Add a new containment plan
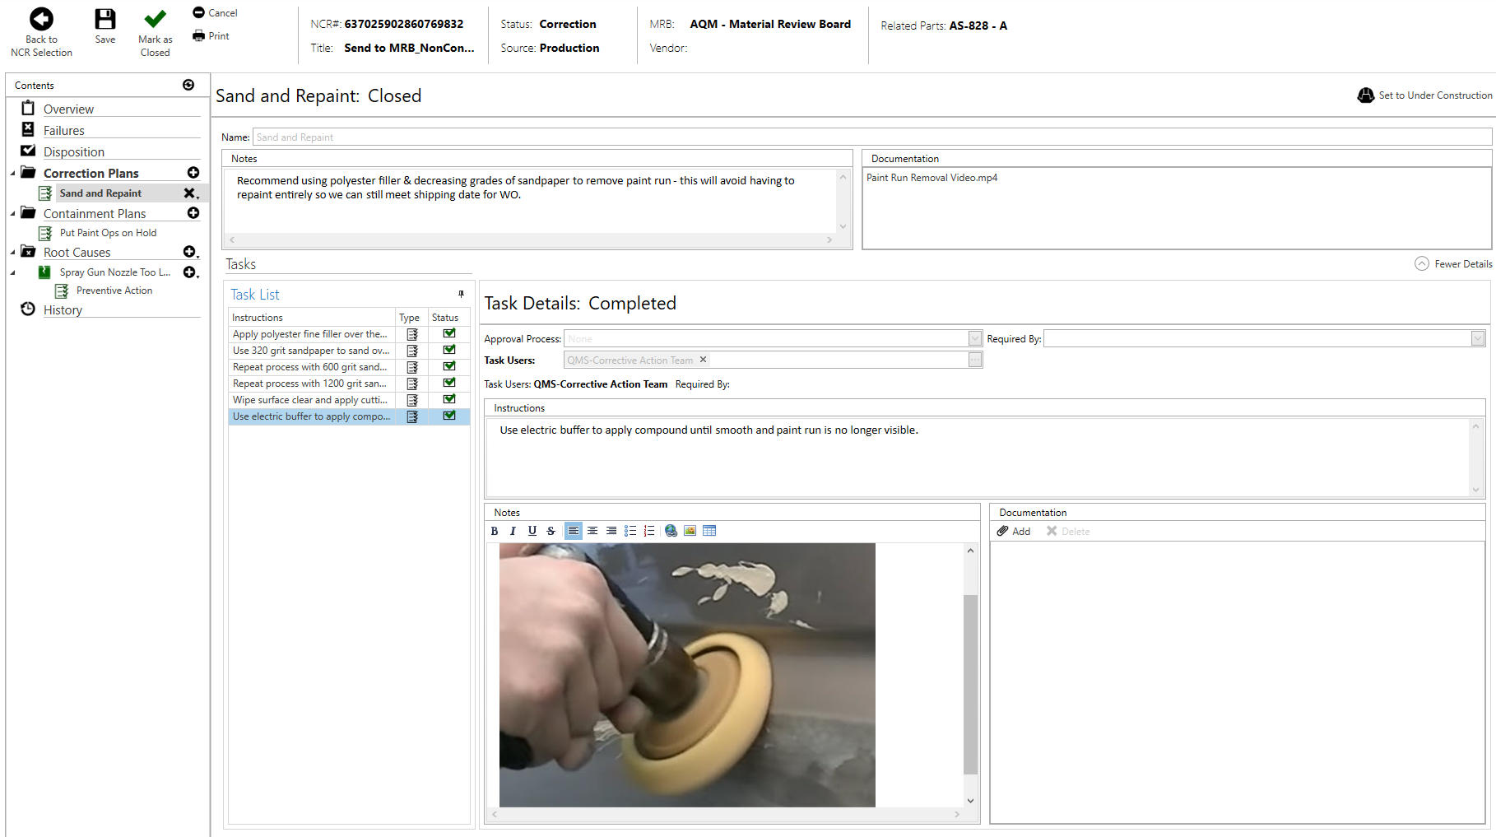The height and width of the screenshot is (837, 1496). coord(193,213)
